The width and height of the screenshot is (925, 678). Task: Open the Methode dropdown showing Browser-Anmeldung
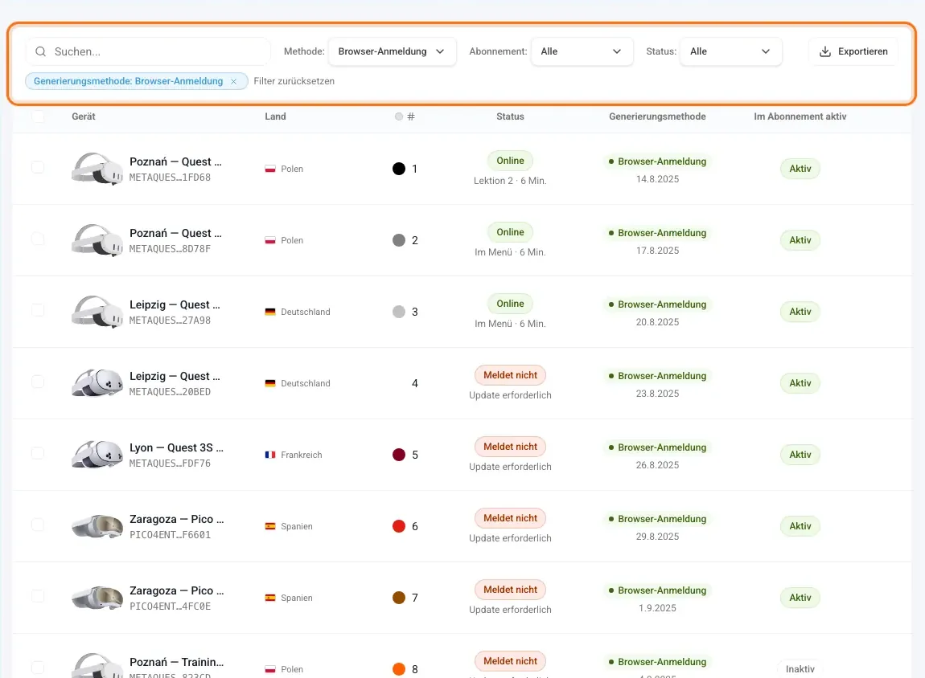coord(392,52)
